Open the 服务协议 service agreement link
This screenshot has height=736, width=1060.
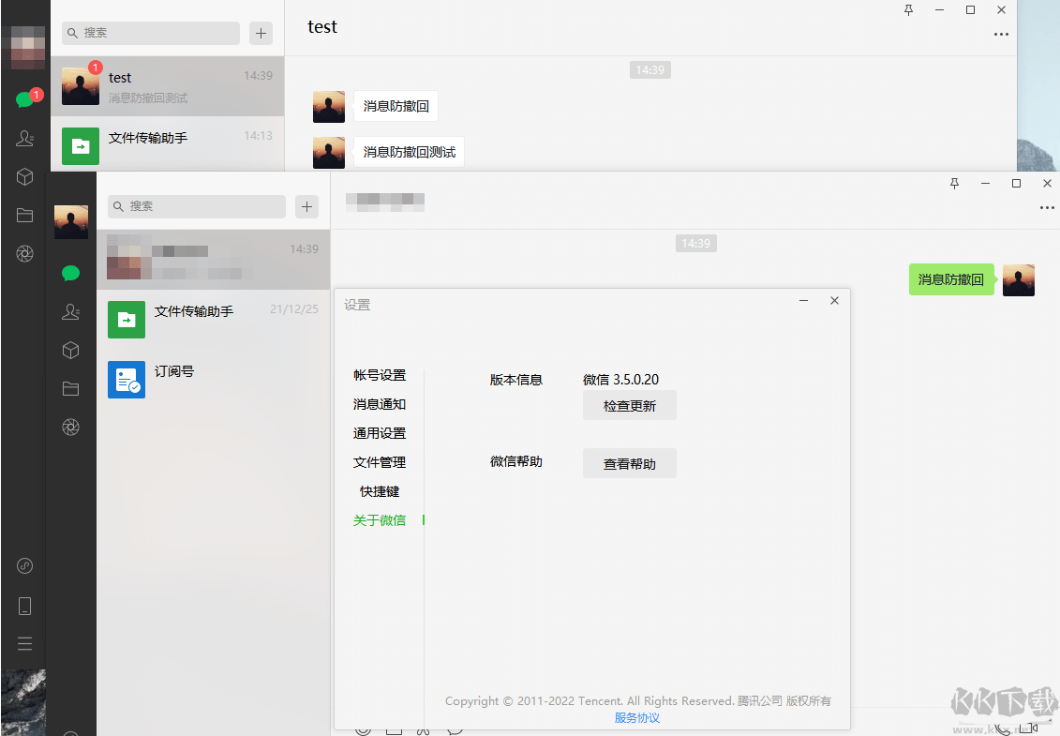[636, 718]
